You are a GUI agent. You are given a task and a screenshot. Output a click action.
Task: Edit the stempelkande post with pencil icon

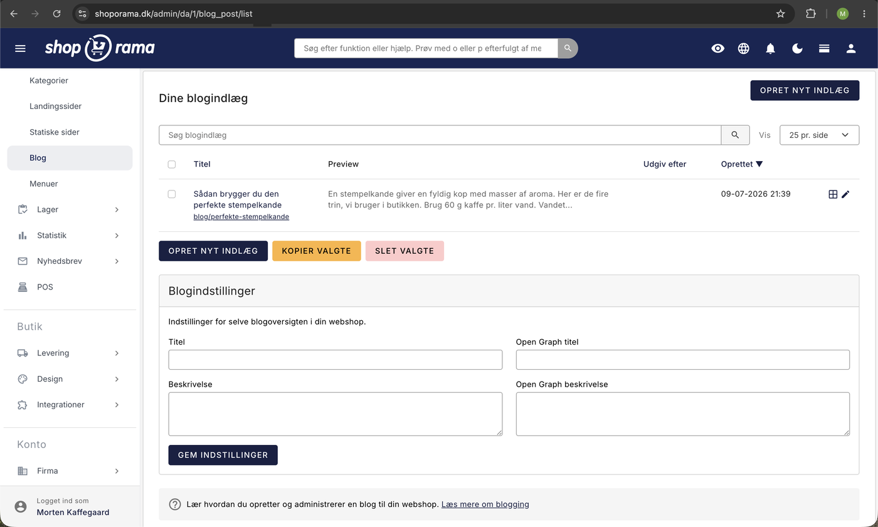(845, 194)
